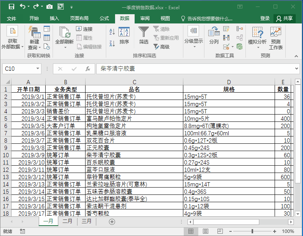Viewport: 303px width, 236px height.
Task: Click the flash fill icon in 数据工具
Action: tap(226, 29)
